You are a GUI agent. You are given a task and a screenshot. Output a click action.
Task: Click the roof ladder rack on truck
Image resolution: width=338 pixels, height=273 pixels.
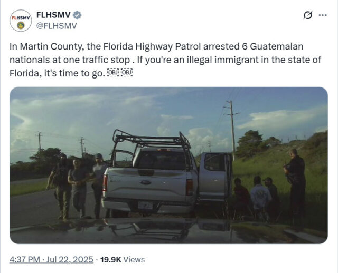click(x=152, y=140)
